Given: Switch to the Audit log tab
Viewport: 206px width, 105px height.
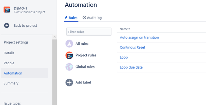Looking at the screenshot, I should [92, 18].
